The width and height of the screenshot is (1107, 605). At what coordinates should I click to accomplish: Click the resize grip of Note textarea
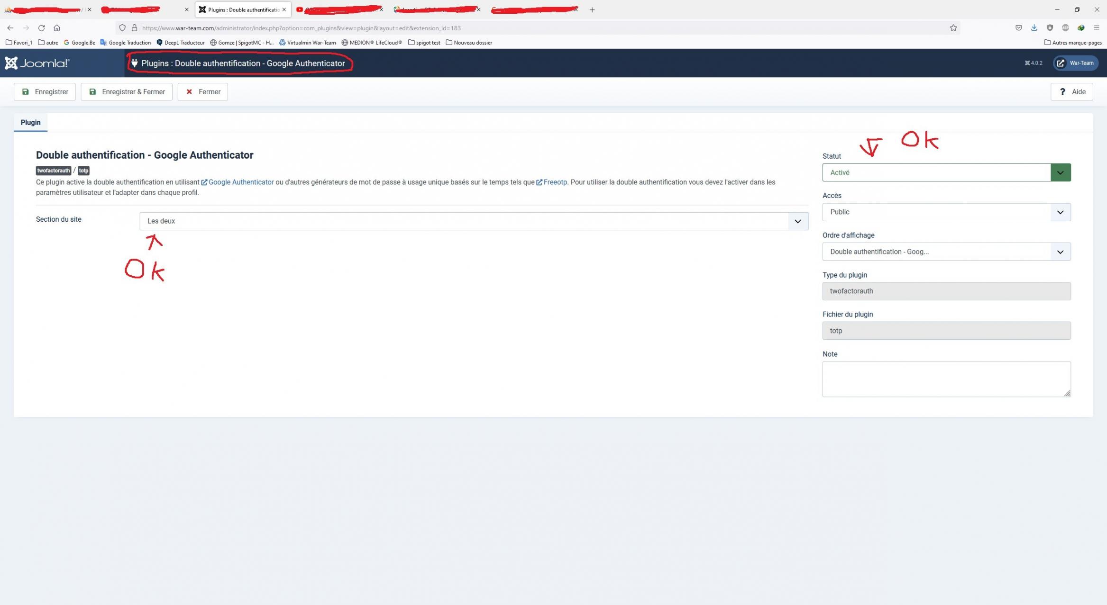click(x=1067, y=393)
